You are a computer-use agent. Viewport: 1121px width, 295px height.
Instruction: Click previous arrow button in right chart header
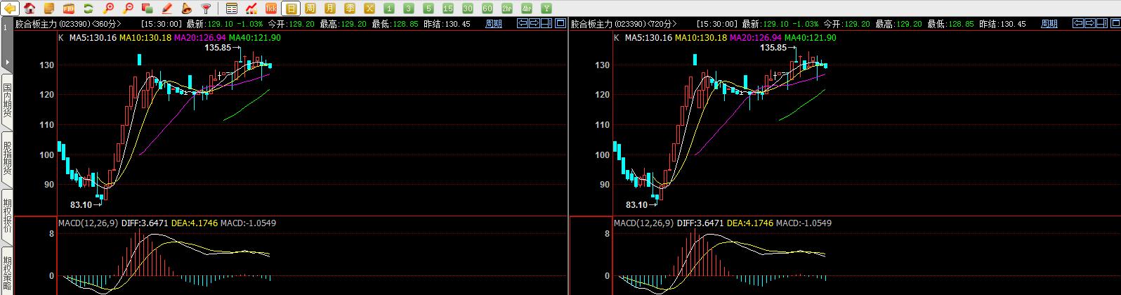click(x=1078, y=24)
